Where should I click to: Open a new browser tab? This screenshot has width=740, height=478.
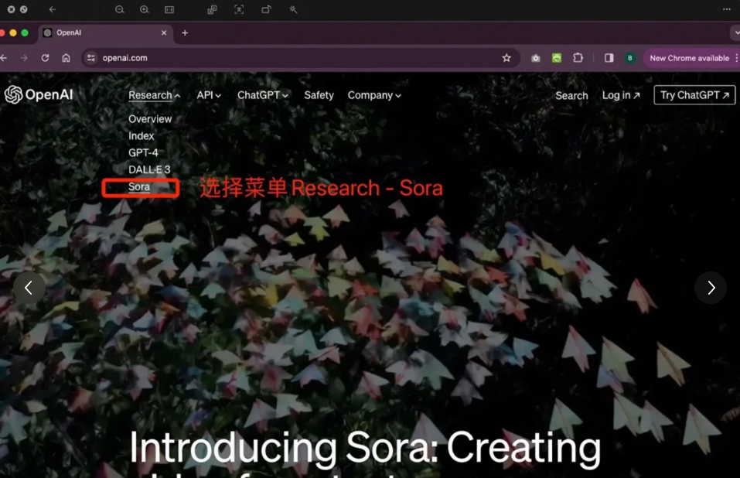[185, 32]
